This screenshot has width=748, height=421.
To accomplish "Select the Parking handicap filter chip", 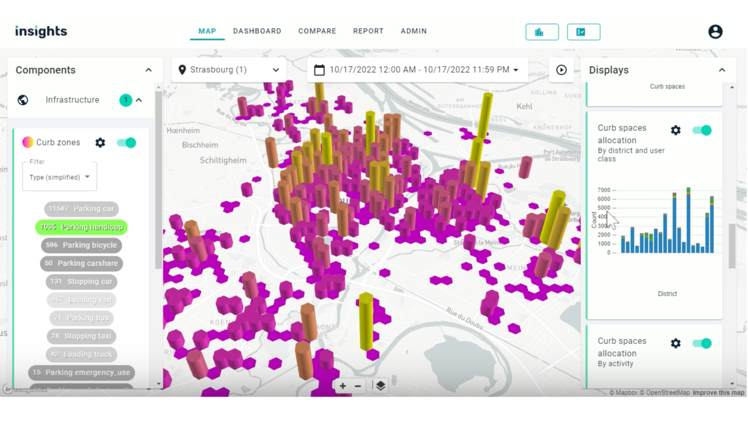I will pos(82,227).
